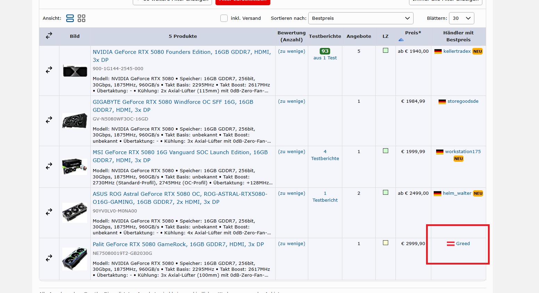
Task: Click NEU badge beside kellertradex
Action: [x=477, y=51]
